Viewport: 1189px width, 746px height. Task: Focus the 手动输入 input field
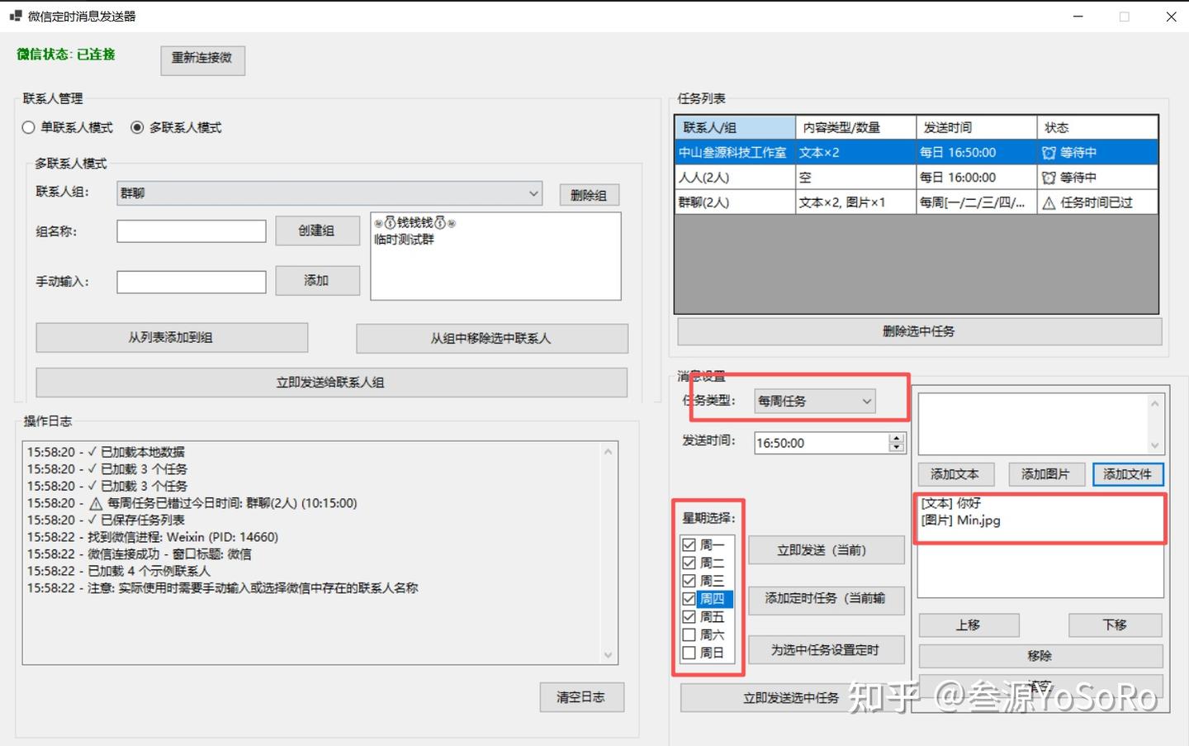[x=192, y=282]
